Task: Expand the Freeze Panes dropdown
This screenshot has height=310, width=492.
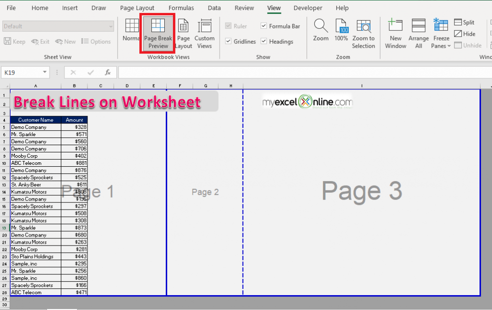Action: click(441, 34)
